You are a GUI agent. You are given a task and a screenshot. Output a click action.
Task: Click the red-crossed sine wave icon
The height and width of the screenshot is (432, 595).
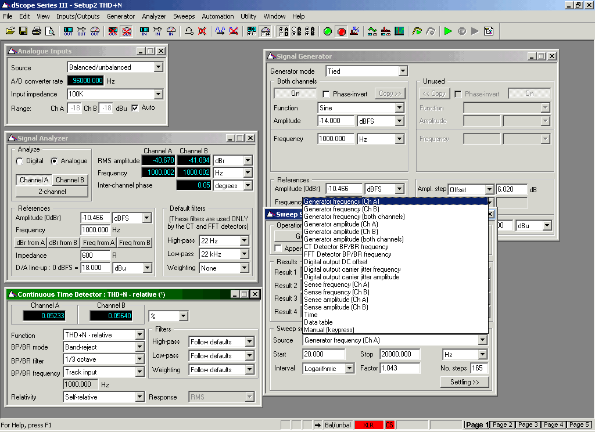[234, 31]
